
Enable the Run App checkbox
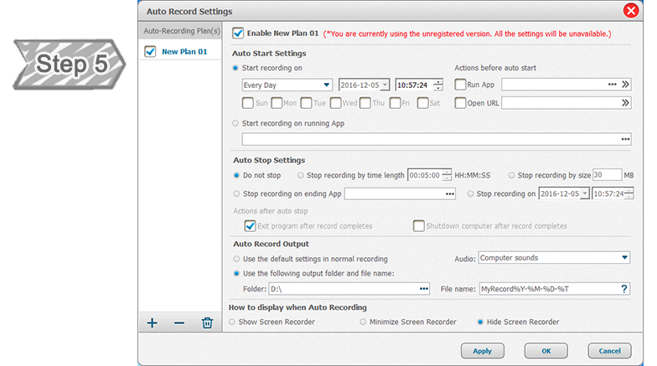click(x=460, y=85)
